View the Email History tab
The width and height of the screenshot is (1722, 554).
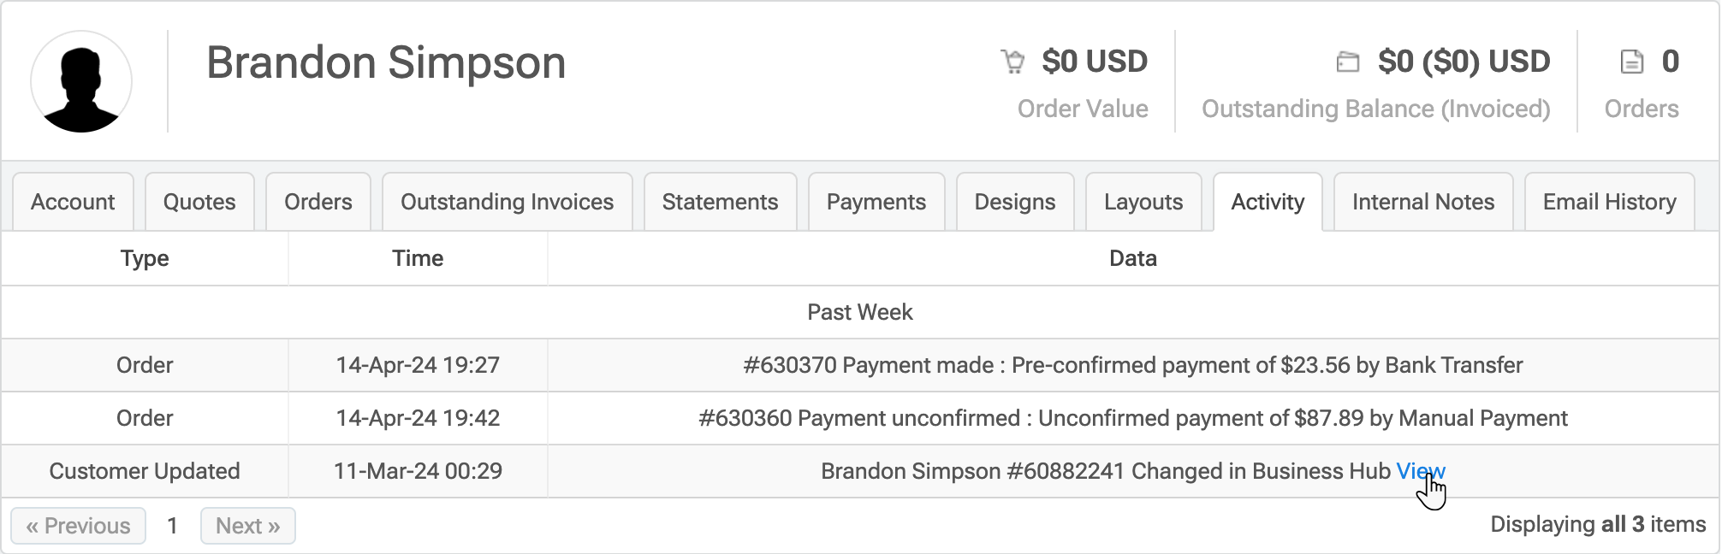click(1609, 203)
